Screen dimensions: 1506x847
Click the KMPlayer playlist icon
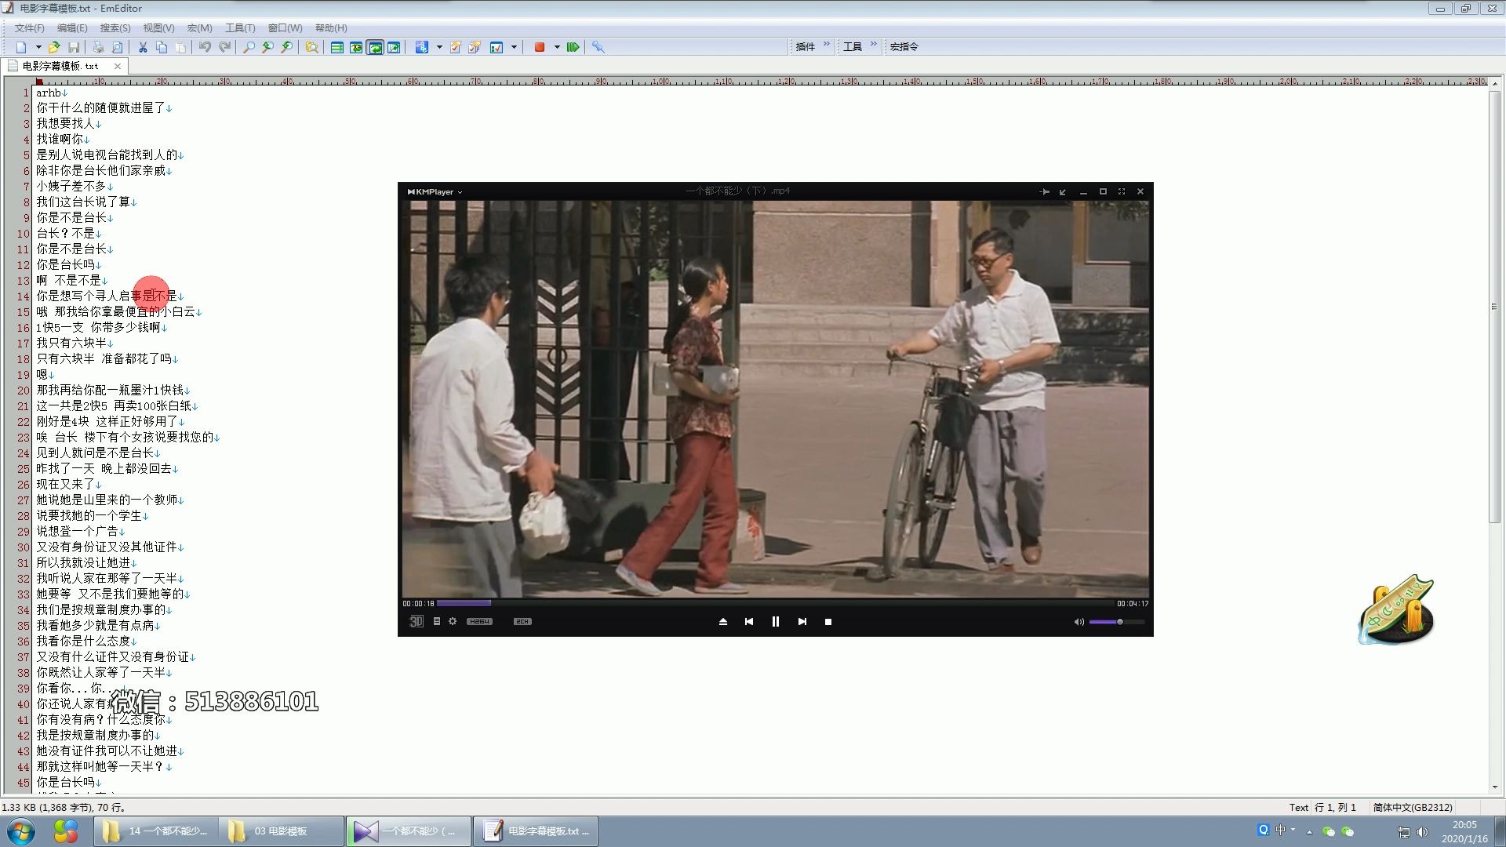pyautogui.click(x=437, y=621)
